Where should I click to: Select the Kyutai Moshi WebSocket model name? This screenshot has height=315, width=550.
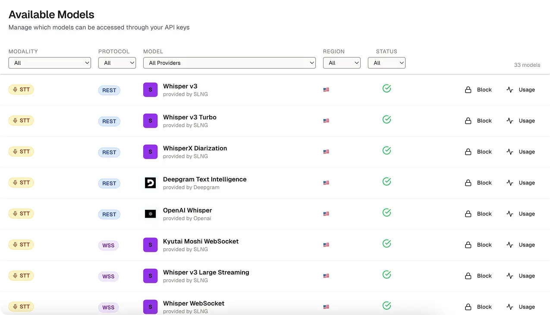pos(201,241)
